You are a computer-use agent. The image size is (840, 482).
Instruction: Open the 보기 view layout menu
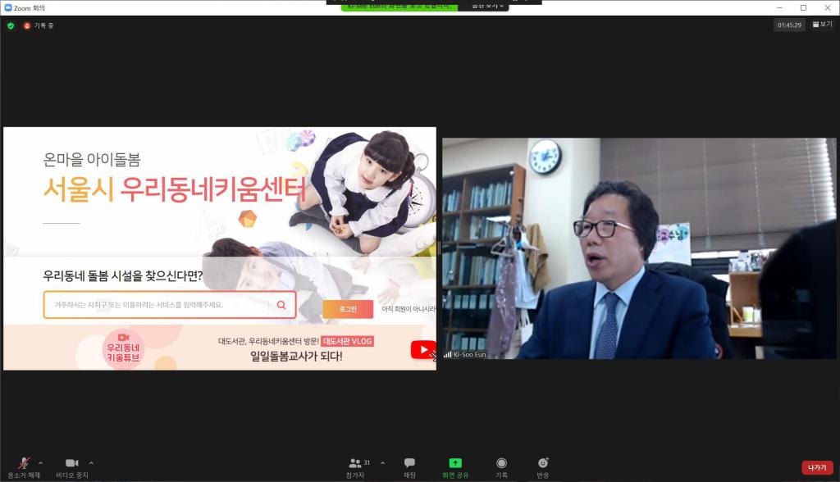point(822,24)
